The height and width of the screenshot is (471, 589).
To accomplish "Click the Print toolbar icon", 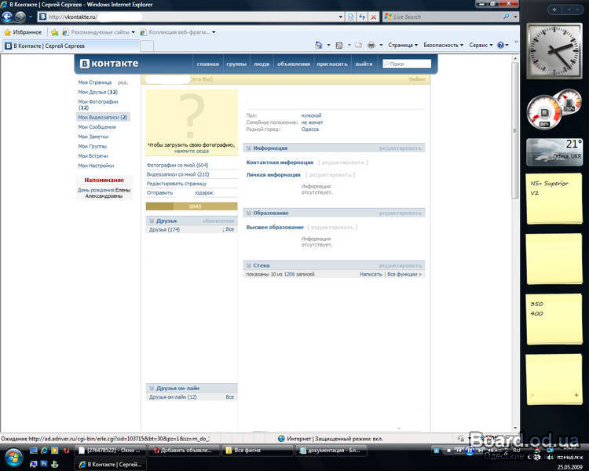I will (371, 46).
